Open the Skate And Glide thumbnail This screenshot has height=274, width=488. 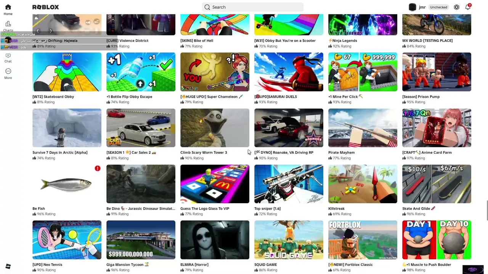click(x=437, y=184)
